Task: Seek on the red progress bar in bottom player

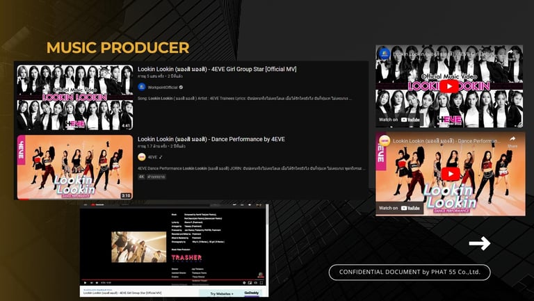Action: [172, 279]
